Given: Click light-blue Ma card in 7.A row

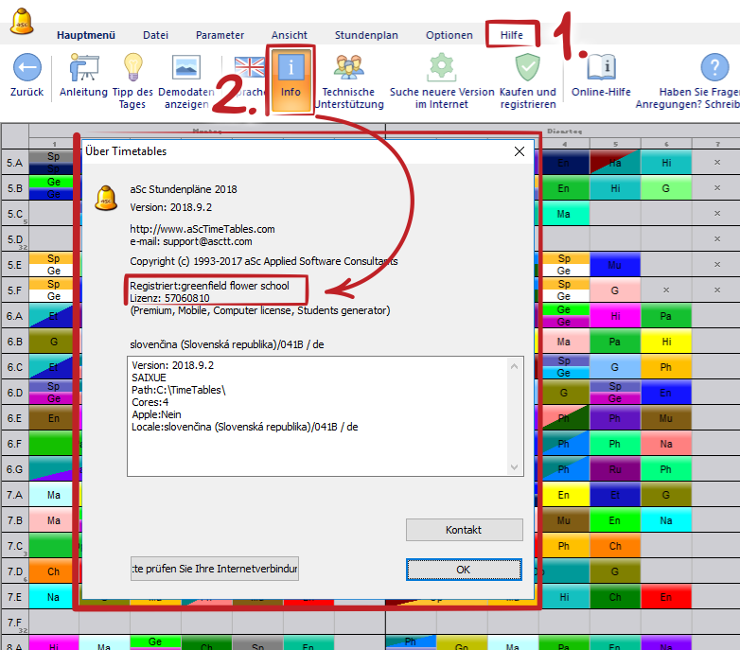Looking at the screenshot, I should coord(53,495).
